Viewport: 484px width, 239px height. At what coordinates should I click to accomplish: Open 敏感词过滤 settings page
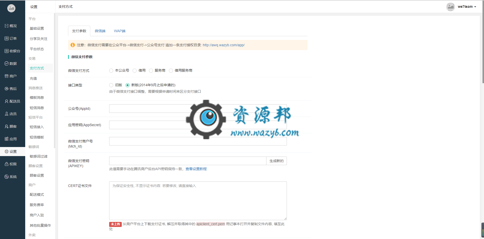pyautogui.click(x=39, y=156)
